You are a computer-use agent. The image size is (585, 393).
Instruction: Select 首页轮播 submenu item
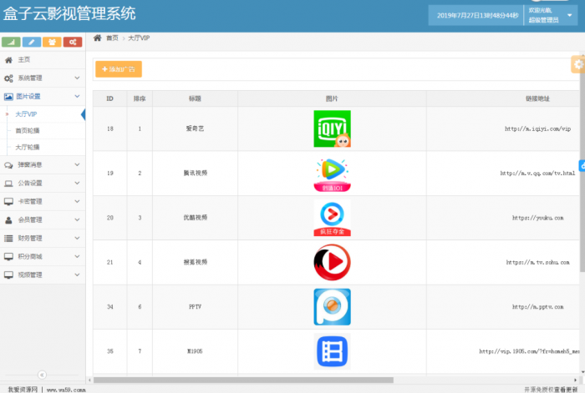pyautogui.click(x=28, y=130)
